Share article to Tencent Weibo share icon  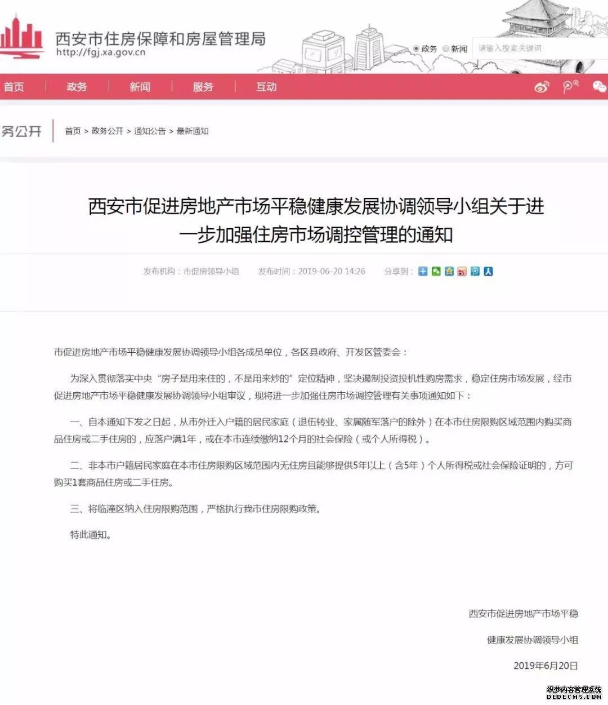(475, 272)
